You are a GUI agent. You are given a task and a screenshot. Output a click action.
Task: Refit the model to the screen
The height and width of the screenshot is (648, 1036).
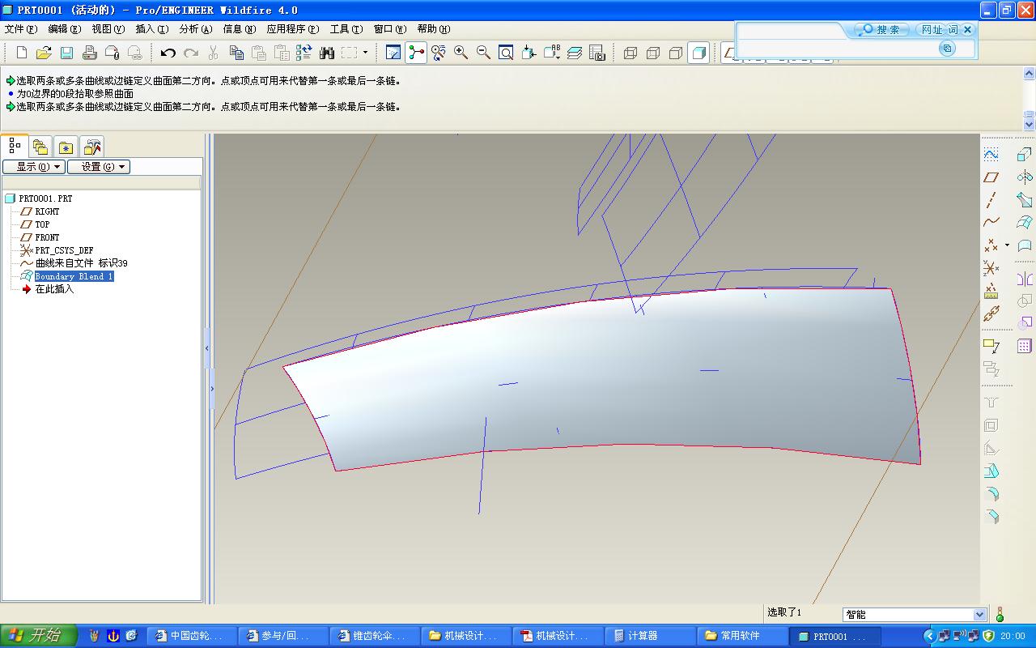tap(506, 53)
